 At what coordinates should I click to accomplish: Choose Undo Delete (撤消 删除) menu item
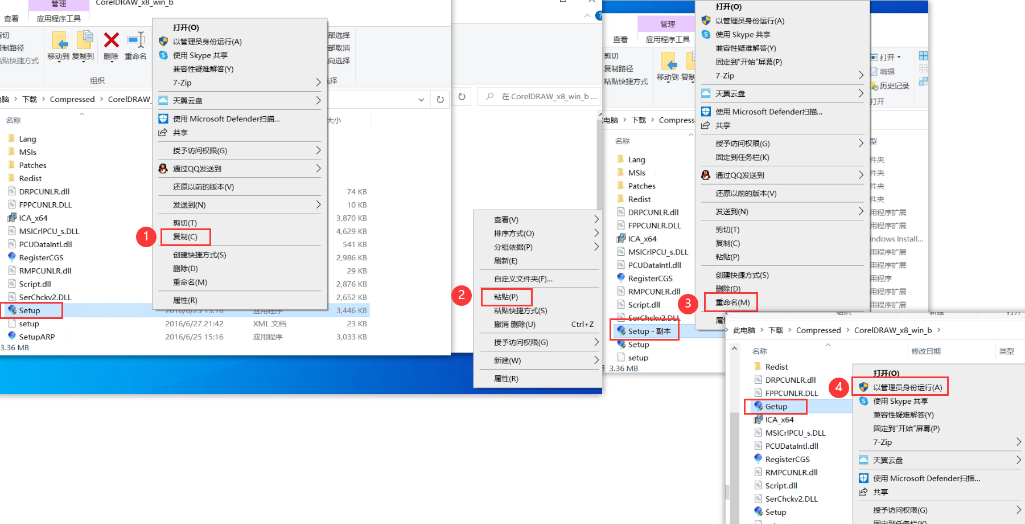[x=514, y=325]
